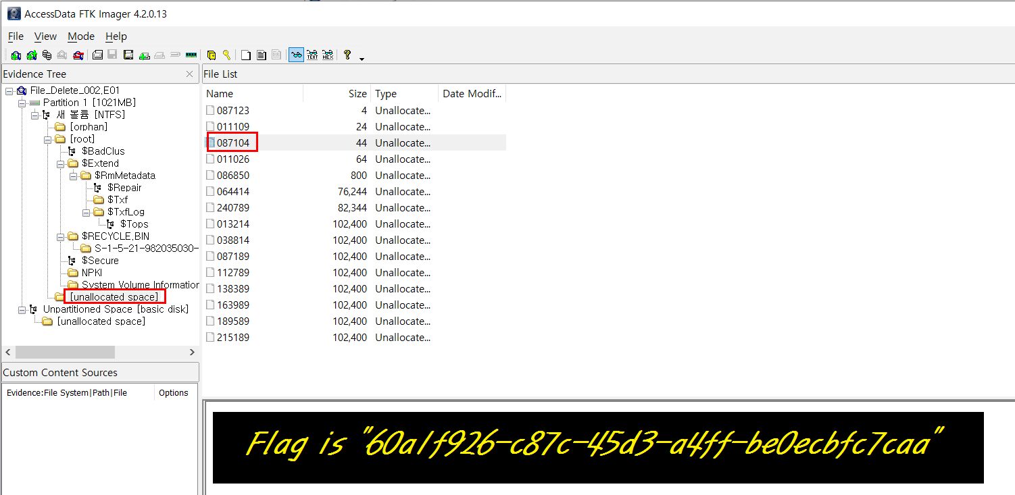This screenshot has height=495, width=1015.
Task: Collapse the File_Delete_002.E01 tree node
Action: tap(8, 90)
